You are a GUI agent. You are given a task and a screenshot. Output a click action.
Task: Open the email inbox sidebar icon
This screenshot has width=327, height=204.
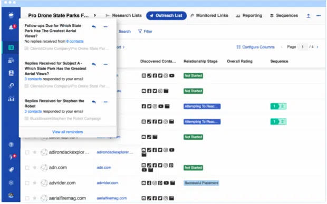coord(11,61)
